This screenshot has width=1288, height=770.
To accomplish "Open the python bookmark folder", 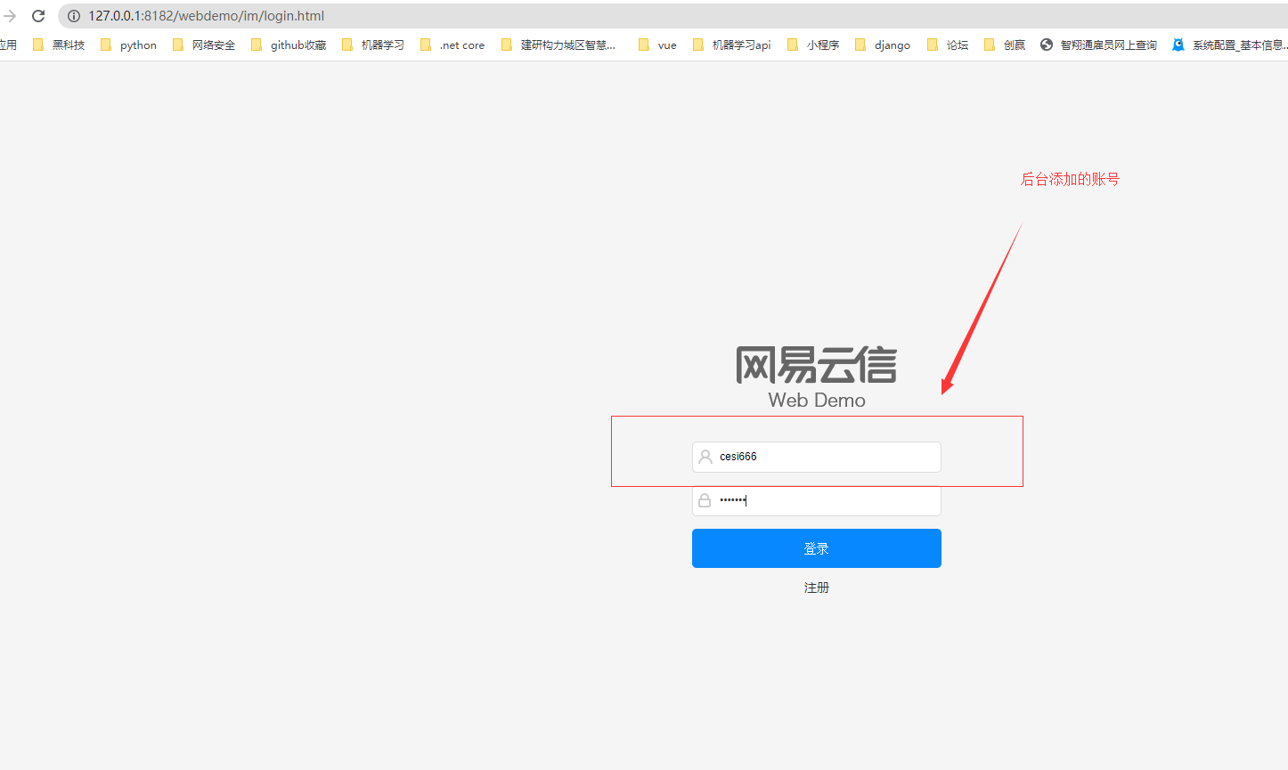I will [129, 45].
